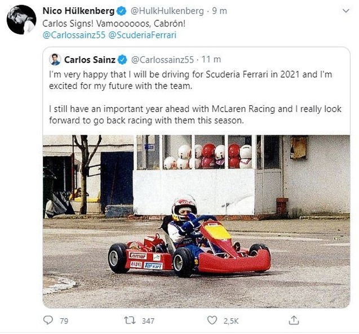Image resolution: width=359 pixels, height=334 pixels.
Task: Click the 2,5K likes count
Action: (231, 320)
